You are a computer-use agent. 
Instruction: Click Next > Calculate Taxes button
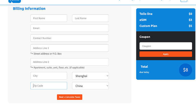coord(70,97)
